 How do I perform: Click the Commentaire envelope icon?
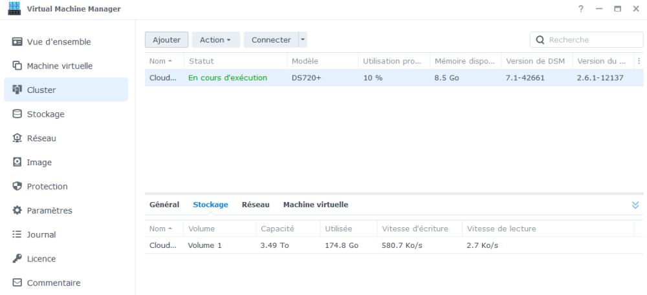coord(17,283)
